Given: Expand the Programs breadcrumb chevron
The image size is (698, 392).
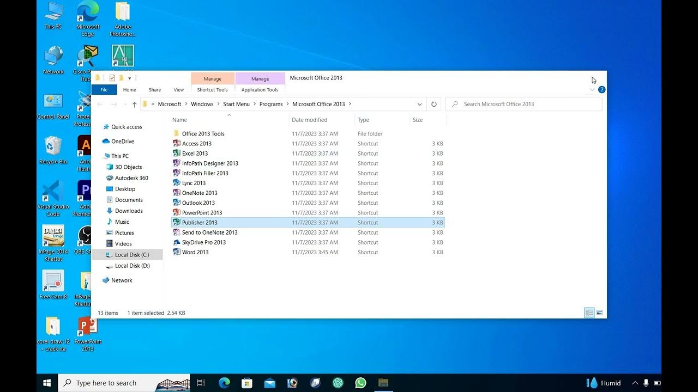Looking at the screenshot, I should pos(287,104).
